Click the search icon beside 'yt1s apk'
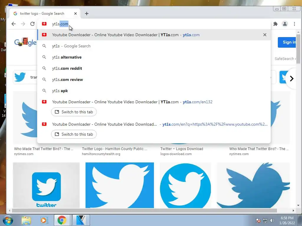This screenshot has width=302, height=226. pos(44,91)
